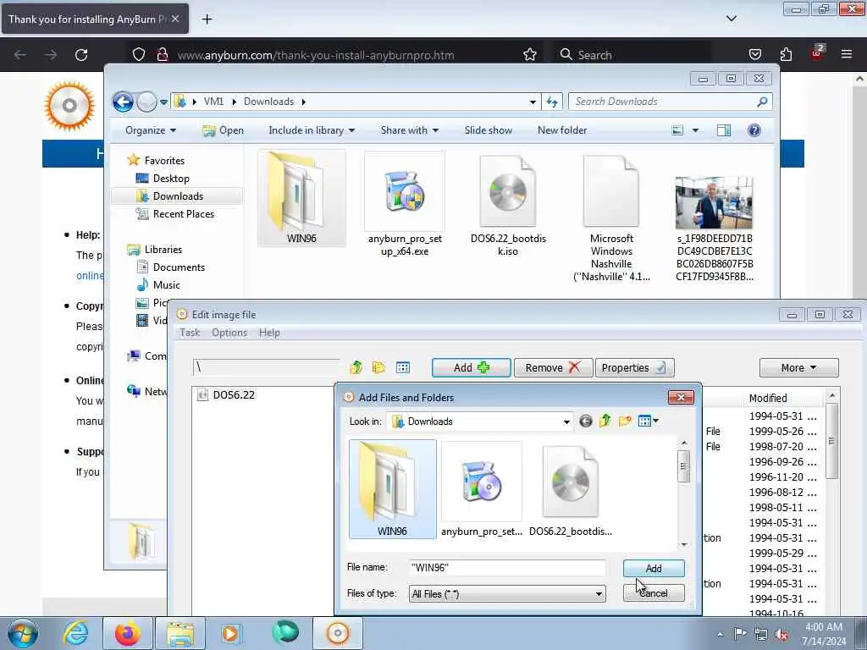Screen dimensions: 867x650
Task: Open Internet Explorer from taskbar
Action: [x=75, y=633]
